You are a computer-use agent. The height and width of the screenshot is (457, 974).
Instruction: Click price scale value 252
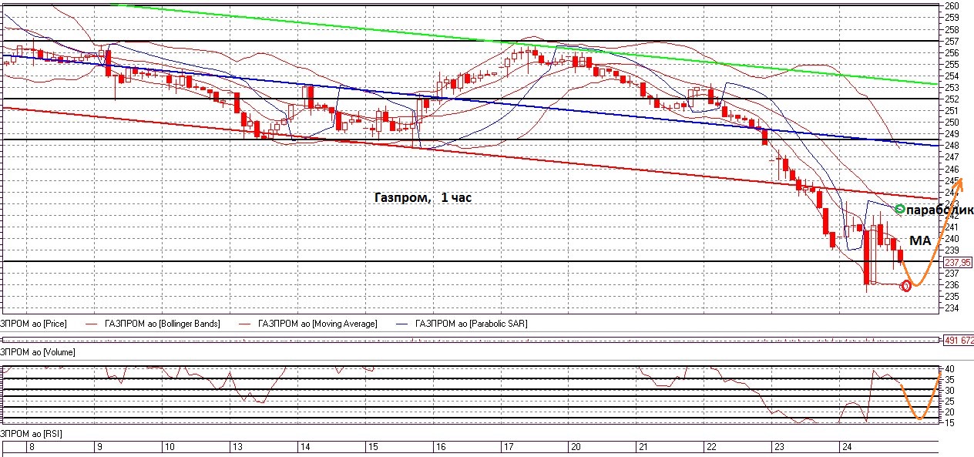coord(952,99)
